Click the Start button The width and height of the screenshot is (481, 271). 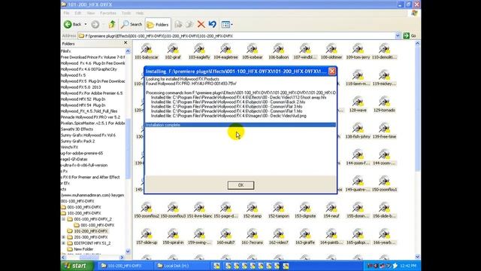click(x=76, y=266)
